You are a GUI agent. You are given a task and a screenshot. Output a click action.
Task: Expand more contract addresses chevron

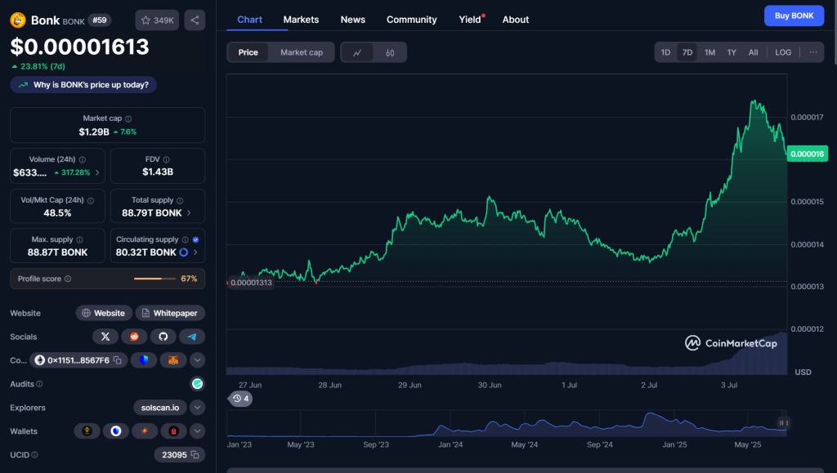198,360
